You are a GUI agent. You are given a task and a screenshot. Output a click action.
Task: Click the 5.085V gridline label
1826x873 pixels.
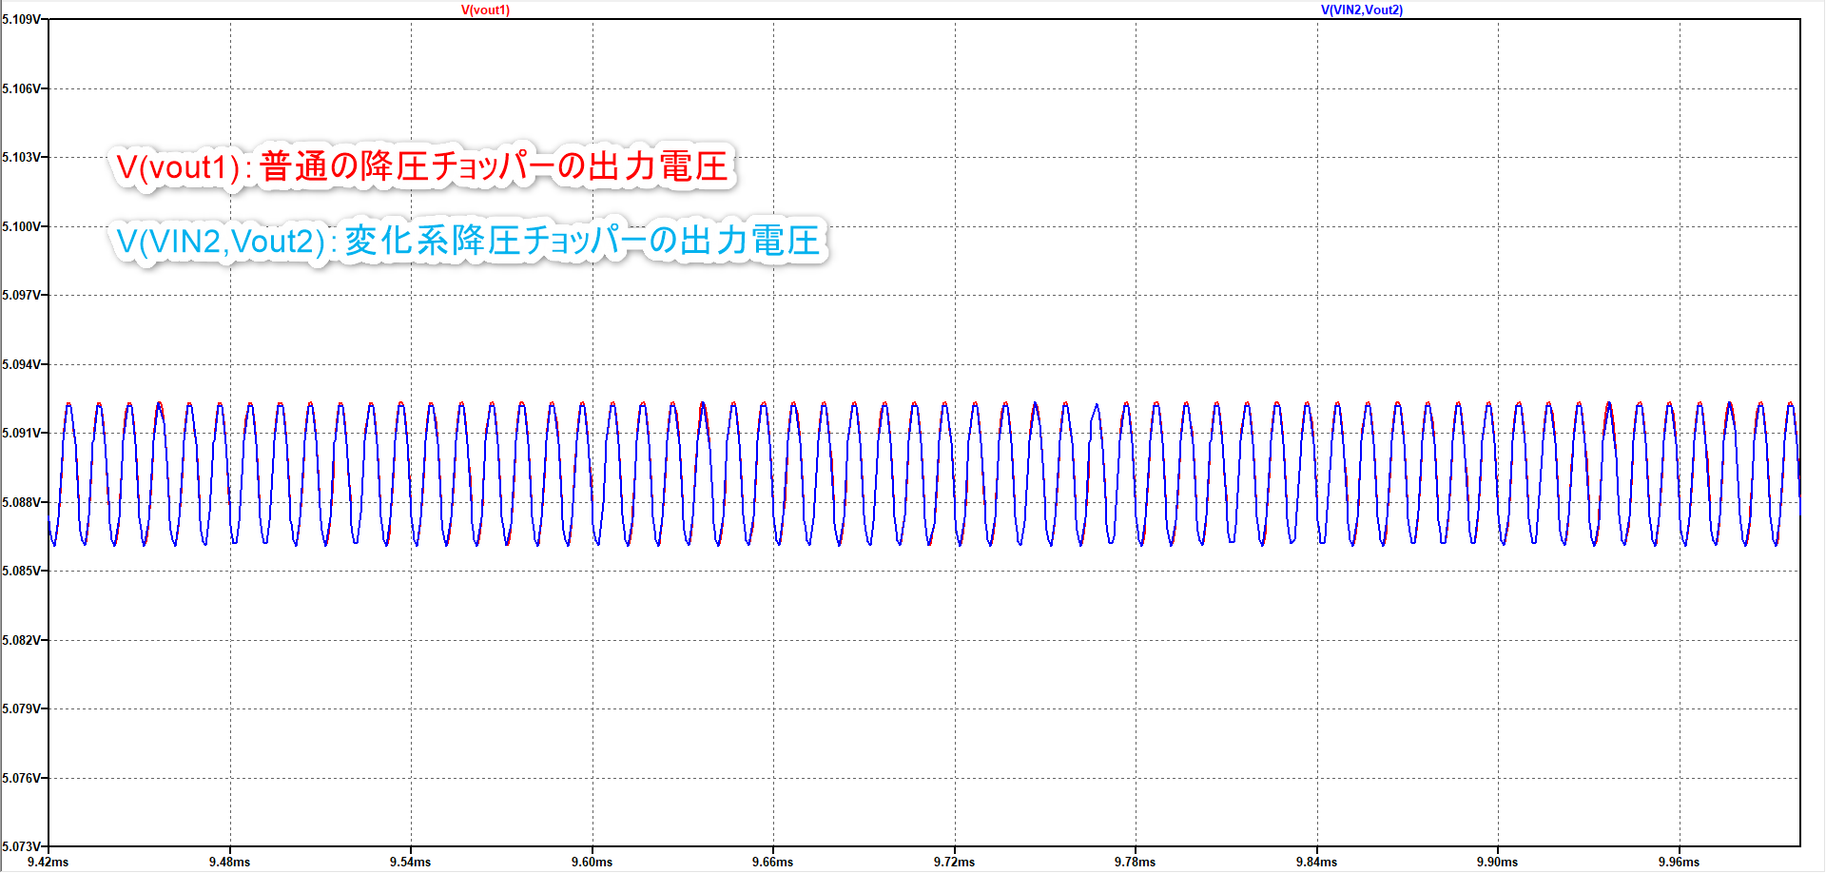21,570
